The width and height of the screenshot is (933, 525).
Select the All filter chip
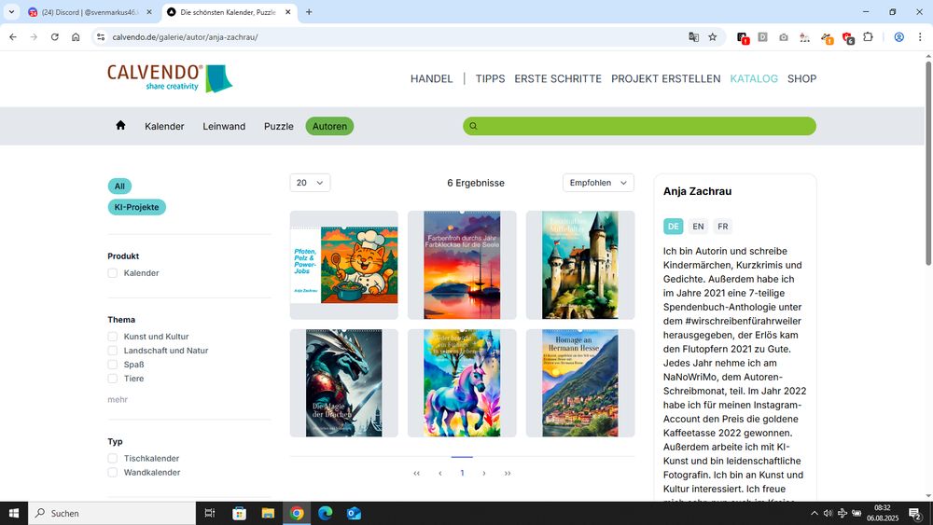click(119, 187)
